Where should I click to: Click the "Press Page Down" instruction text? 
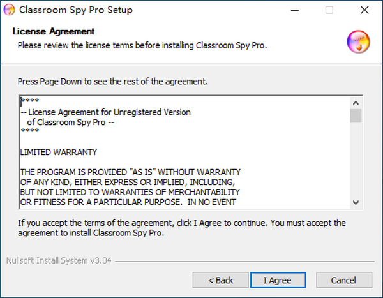pos(113,82)
